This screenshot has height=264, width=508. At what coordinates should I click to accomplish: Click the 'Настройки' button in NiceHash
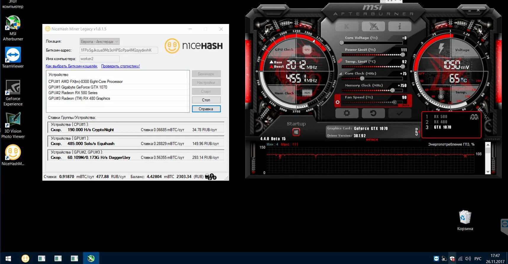206,83
